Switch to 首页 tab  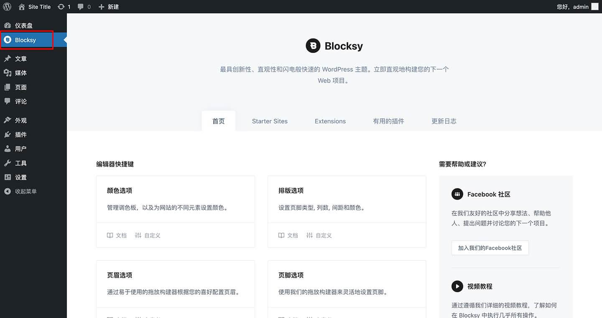pos(218,121)
